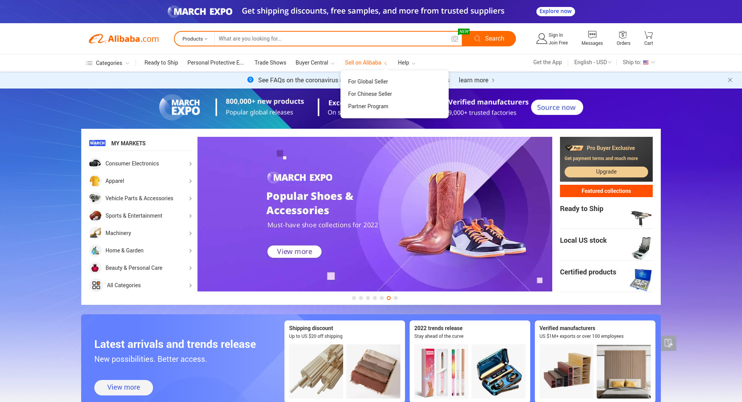Open the Products search type dropdown

coord(195,39)
